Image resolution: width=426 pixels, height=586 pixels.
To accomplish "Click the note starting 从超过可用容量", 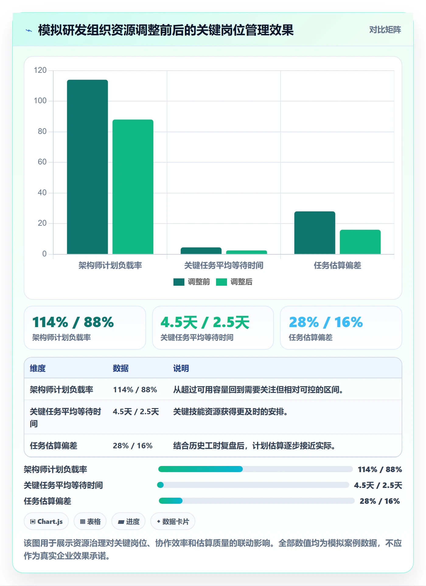I will point(259,390).
